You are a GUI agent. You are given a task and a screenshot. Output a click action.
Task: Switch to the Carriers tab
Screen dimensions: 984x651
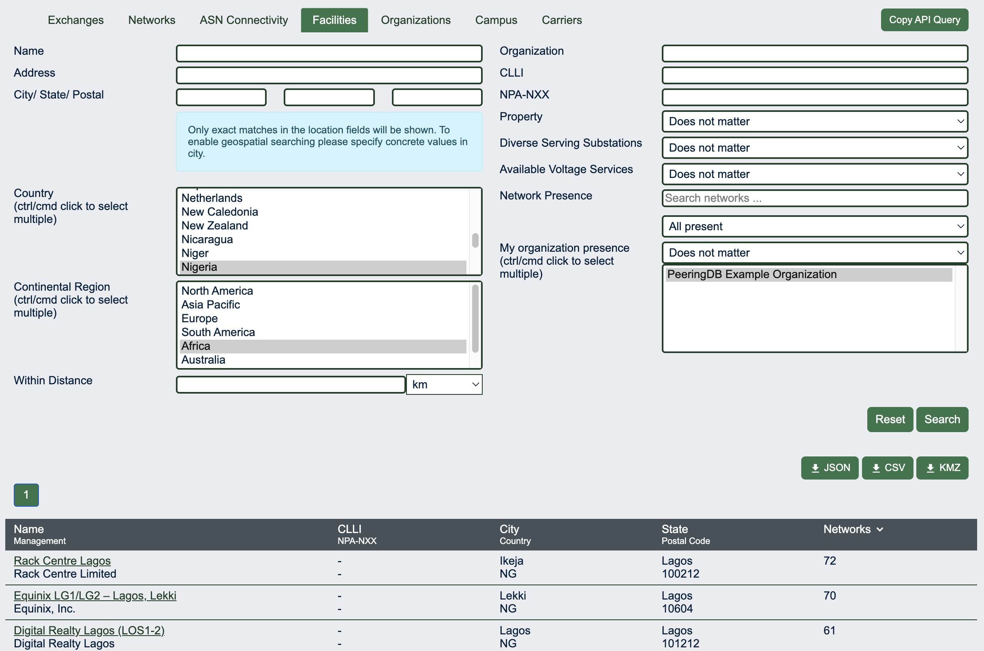click(562, 20)
